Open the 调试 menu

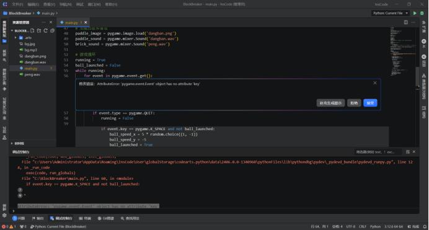(x=79, y=4)
